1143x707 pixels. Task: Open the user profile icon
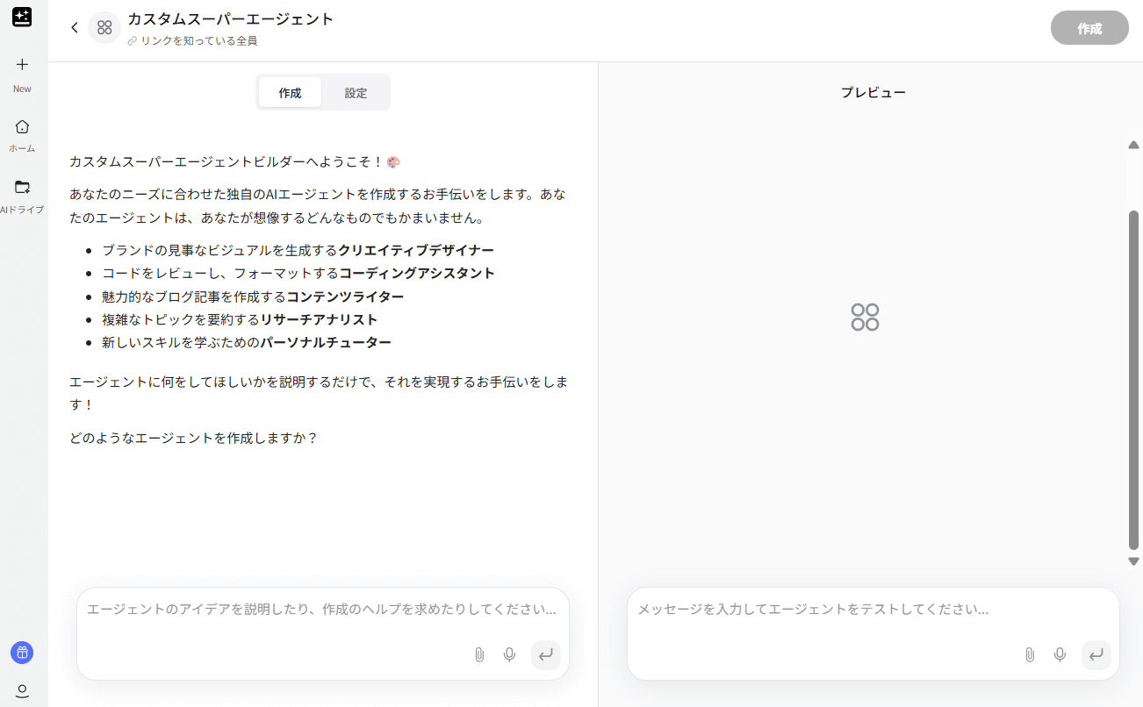coord(22,691)
